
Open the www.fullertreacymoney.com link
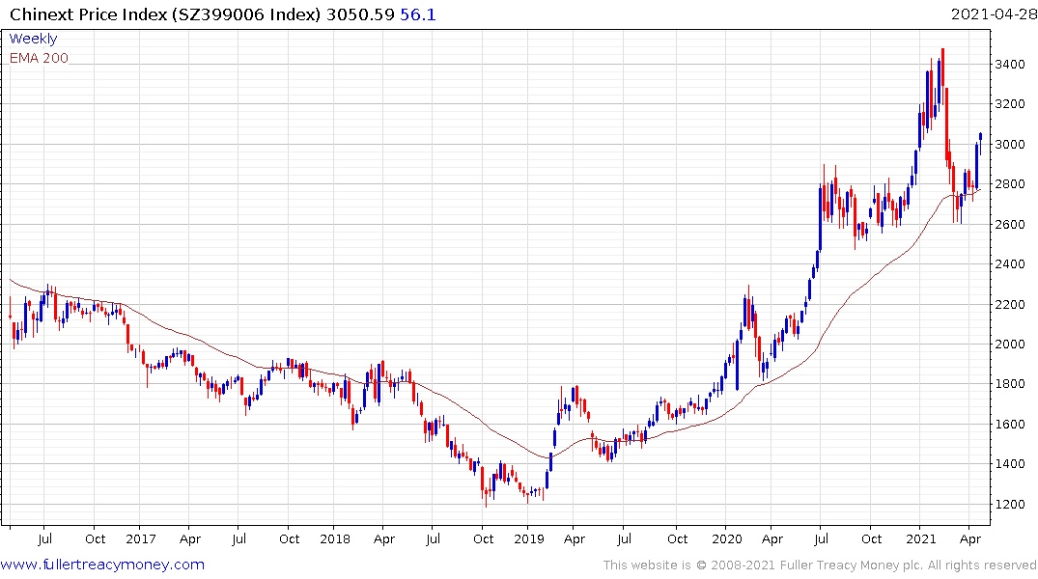point(102,565)
